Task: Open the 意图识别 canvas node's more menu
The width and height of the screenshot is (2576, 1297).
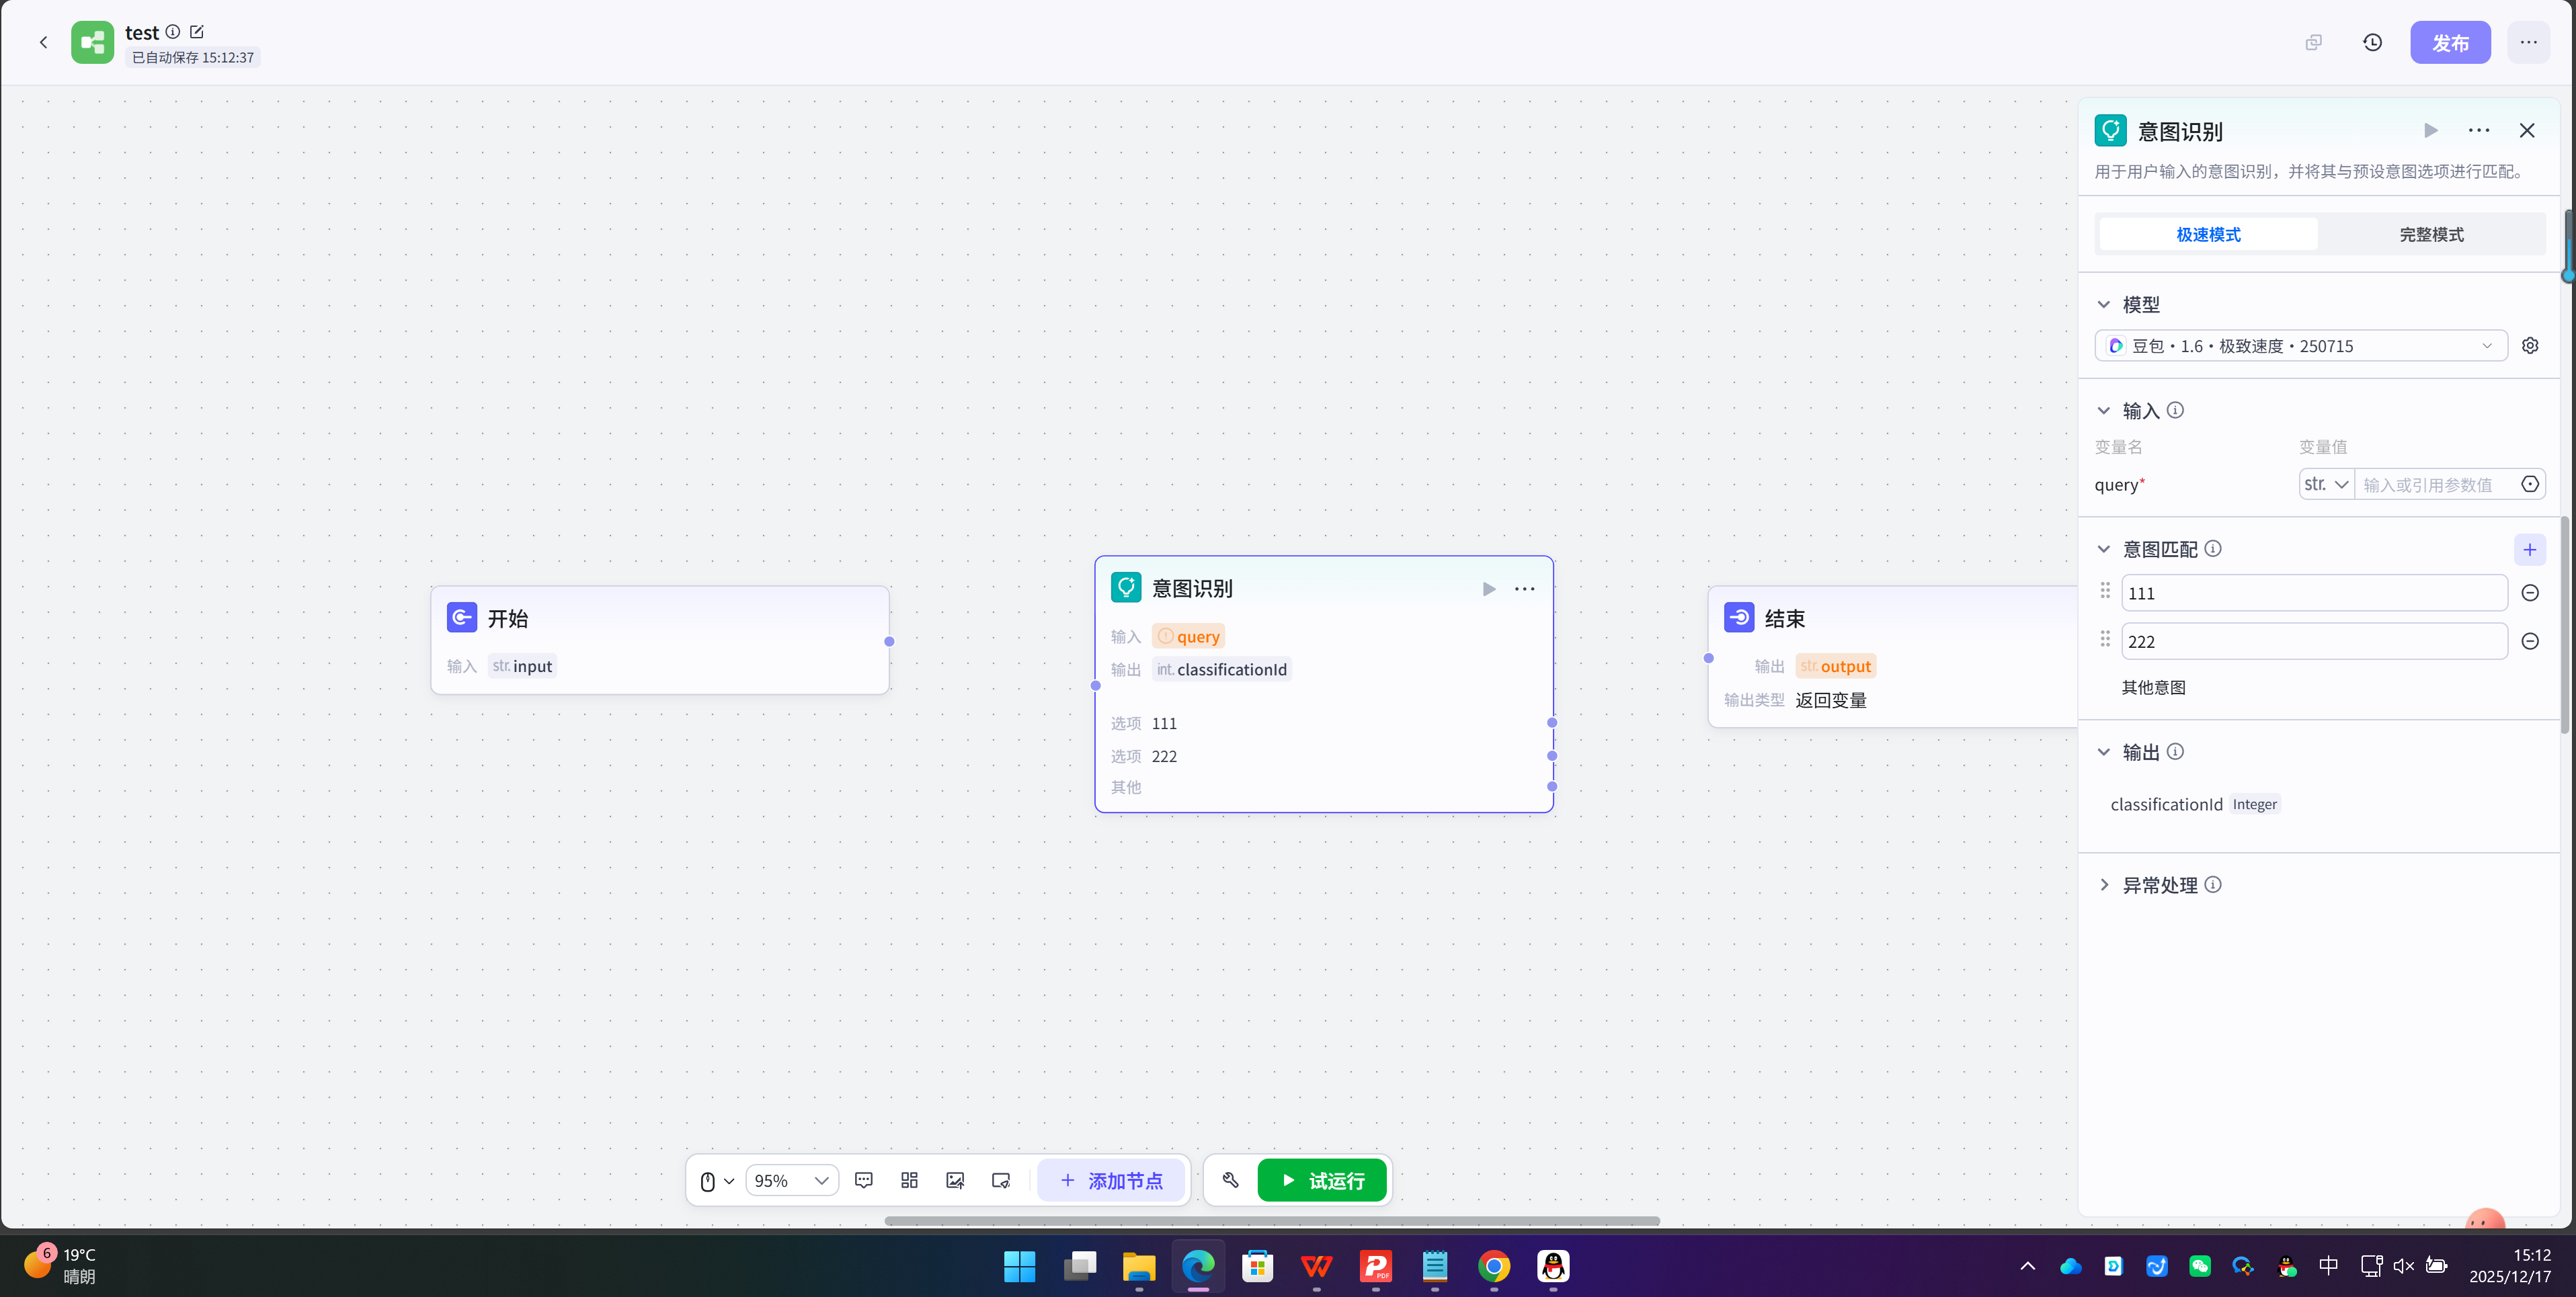Action: click(x=1524, y=589)
